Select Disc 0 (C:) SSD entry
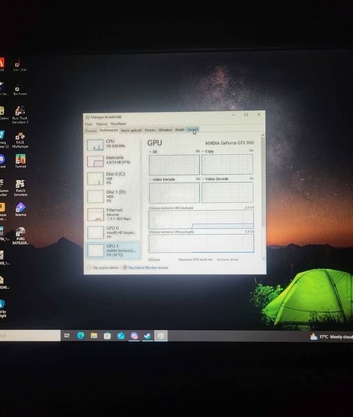Image resolution: width=353 pixels, height=417 pixels. pos(113,178)
